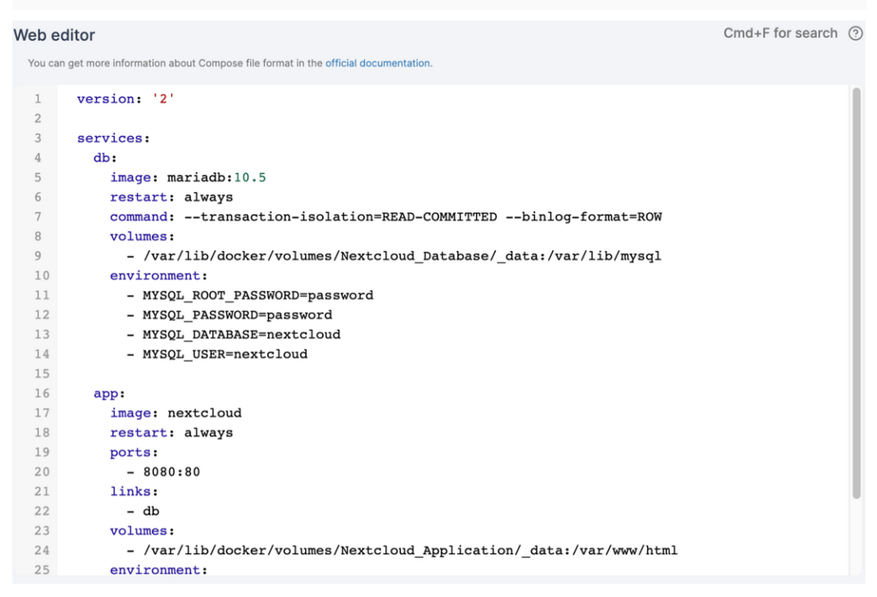The width and height of the screenshot is (877, 597).
Task: Click the MYSQL_USER=nextcloud line
Action: (217, 354)
